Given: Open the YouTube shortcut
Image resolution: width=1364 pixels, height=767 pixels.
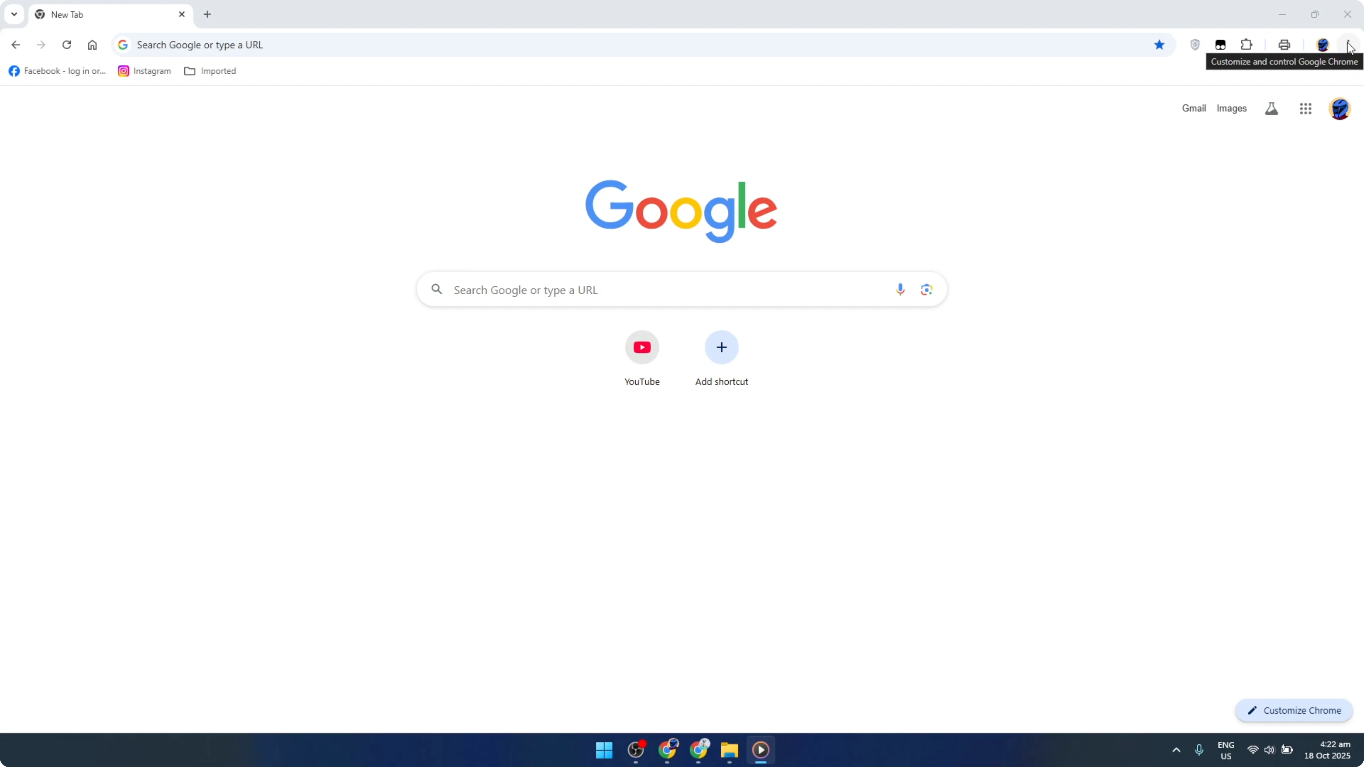Looking at the screenshot, I should click(642, 359).
